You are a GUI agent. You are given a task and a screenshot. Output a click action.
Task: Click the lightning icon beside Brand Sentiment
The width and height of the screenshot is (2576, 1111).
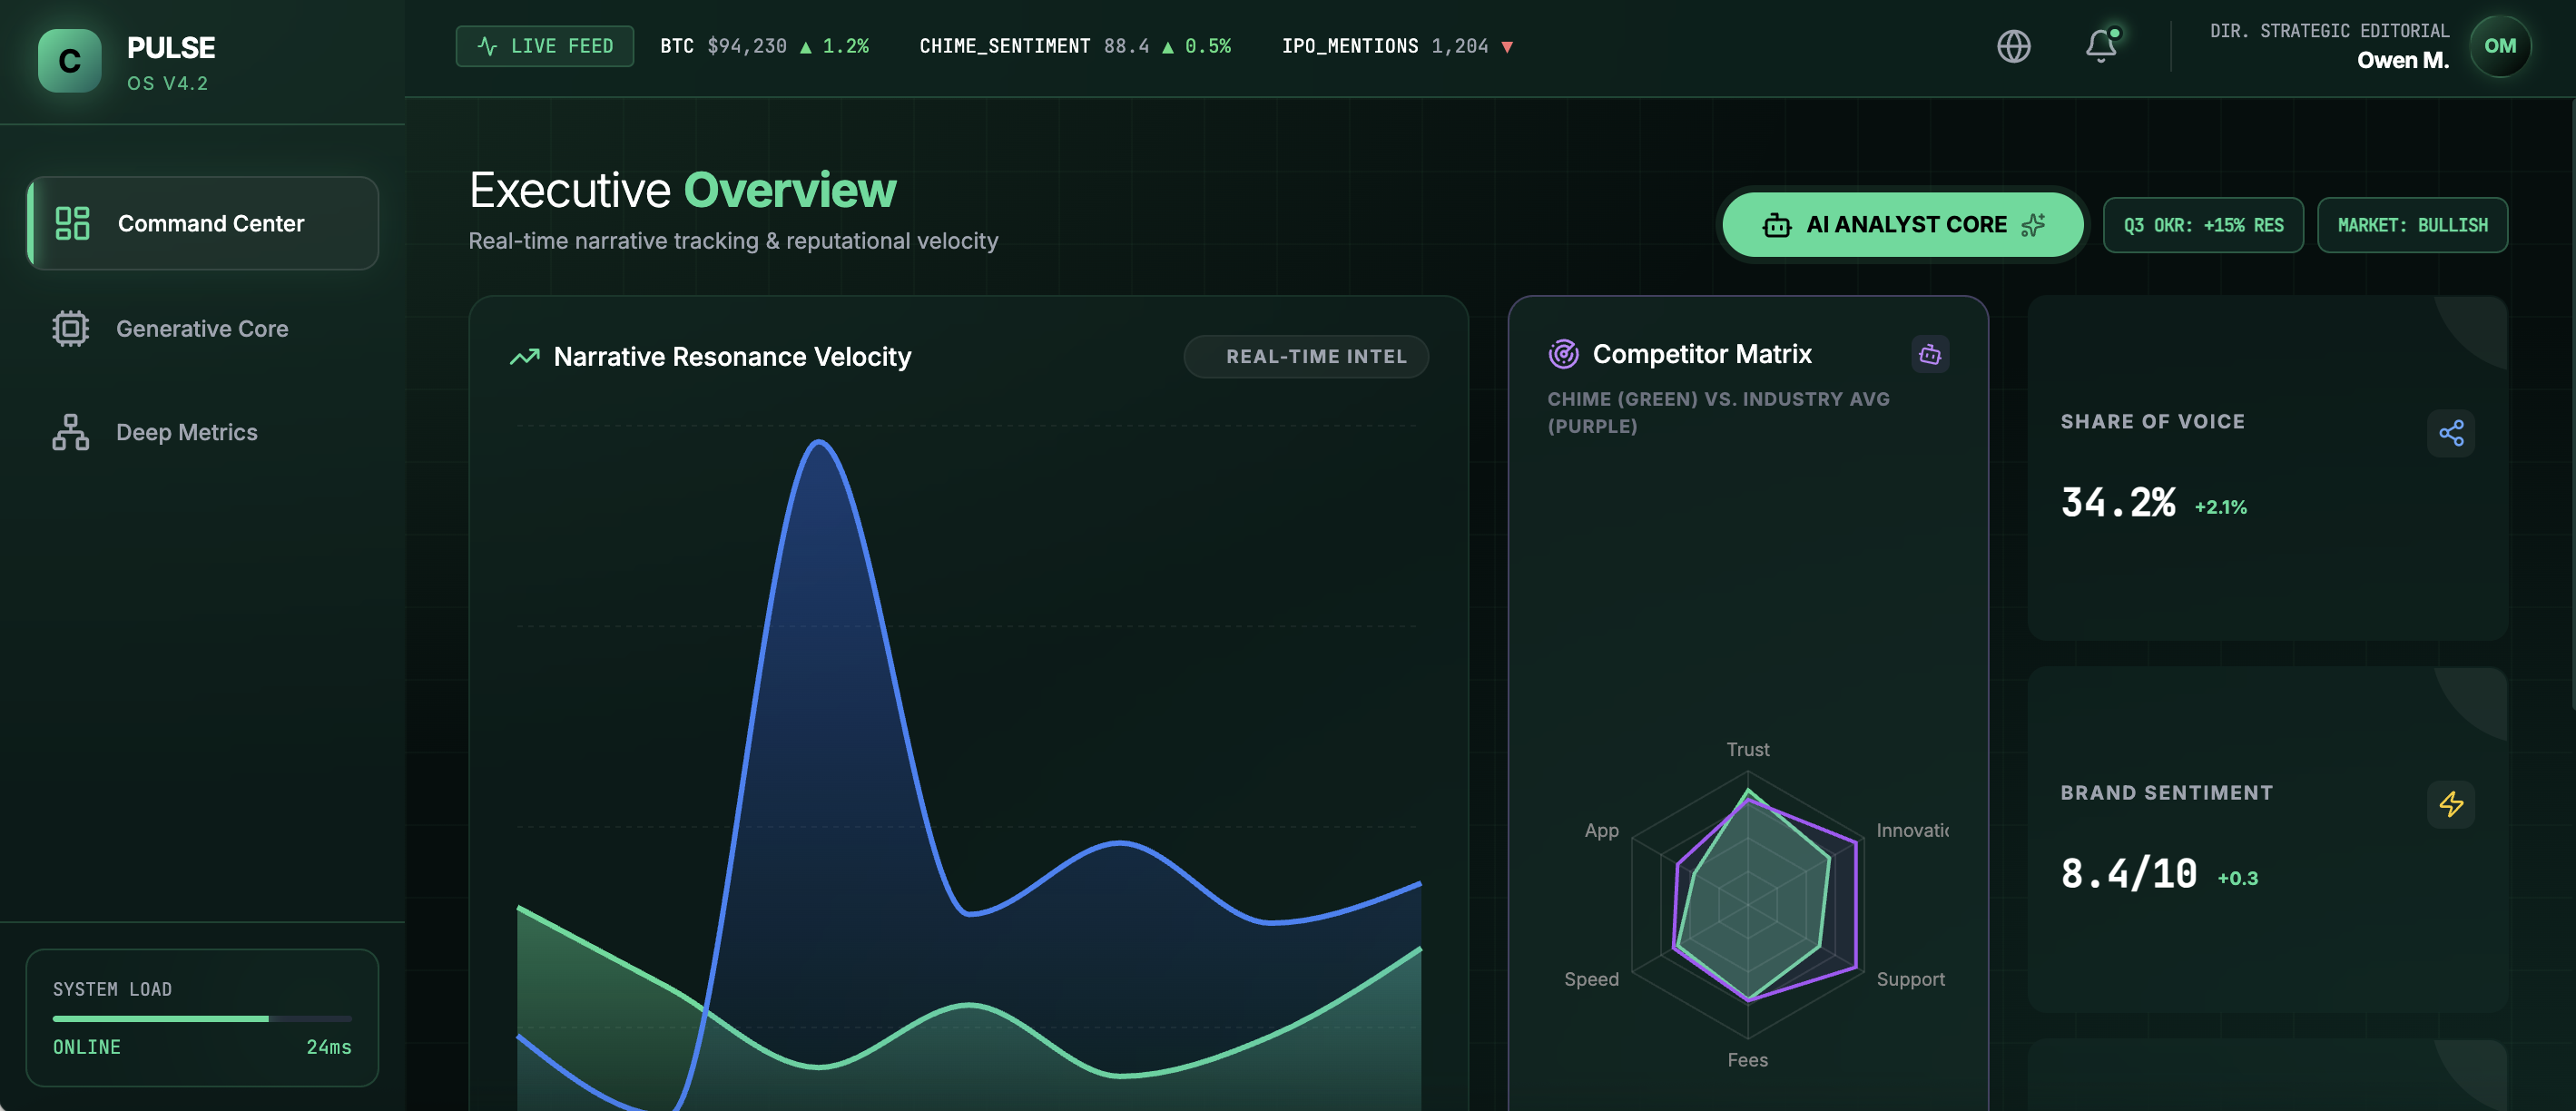pos(2451,804)
